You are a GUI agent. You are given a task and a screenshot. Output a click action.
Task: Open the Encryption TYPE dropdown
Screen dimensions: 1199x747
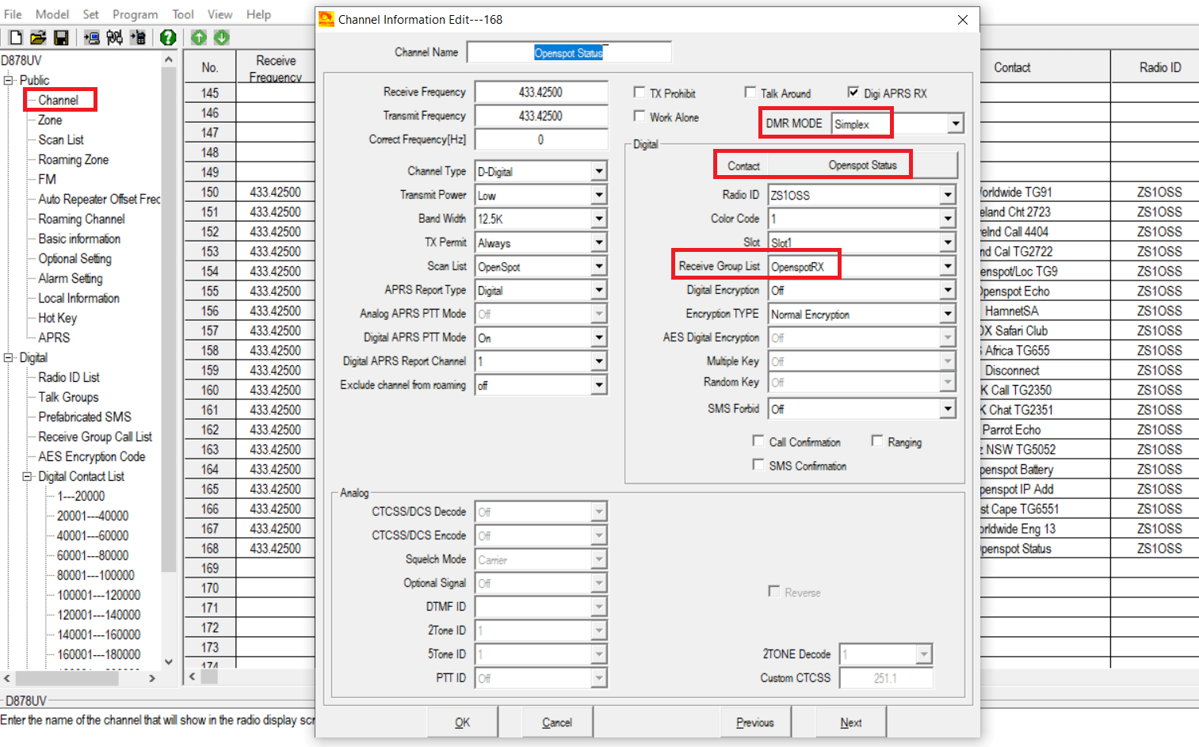[x=948, y=314]
